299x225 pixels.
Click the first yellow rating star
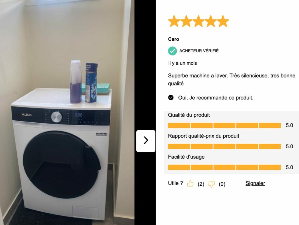174,21
